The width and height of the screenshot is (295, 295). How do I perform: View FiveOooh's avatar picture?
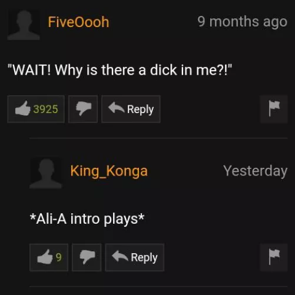click(24, 25)
